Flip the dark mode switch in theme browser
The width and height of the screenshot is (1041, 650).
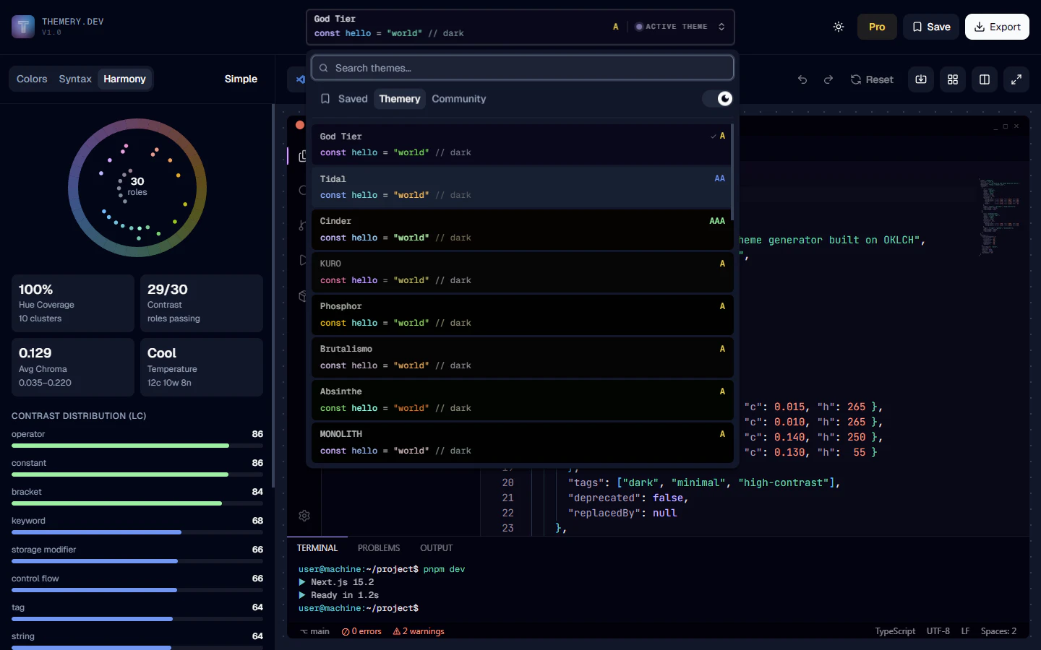pyautogui.click(x=717, y=99)
